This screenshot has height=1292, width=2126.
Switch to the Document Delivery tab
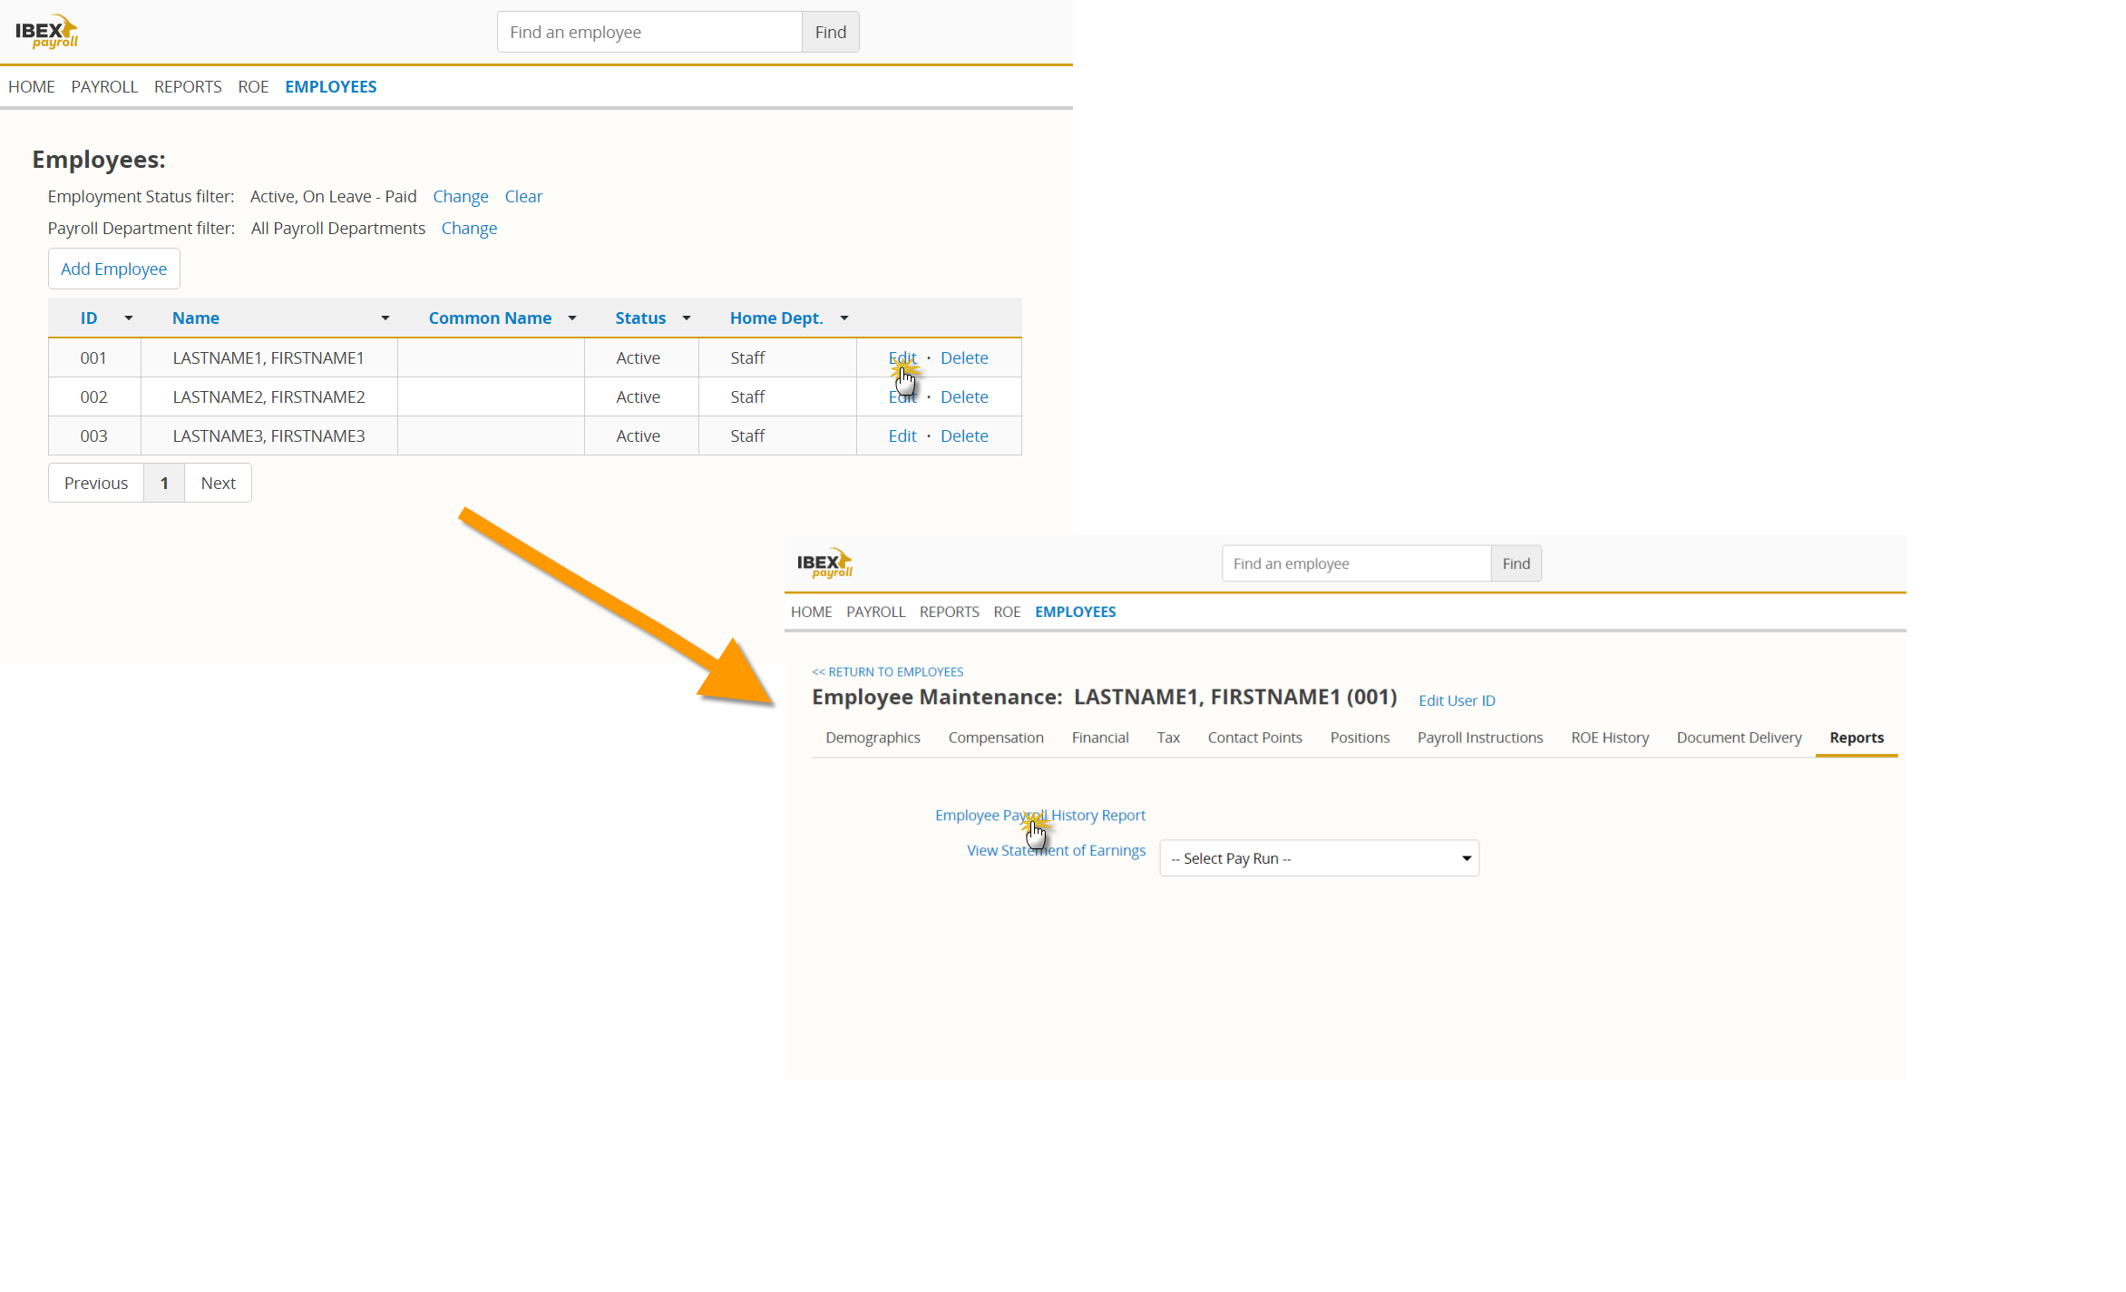[x=1739, y=738]
